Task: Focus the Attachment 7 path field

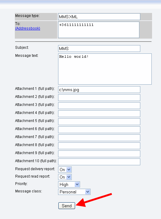Action: [x=99, y=138]
